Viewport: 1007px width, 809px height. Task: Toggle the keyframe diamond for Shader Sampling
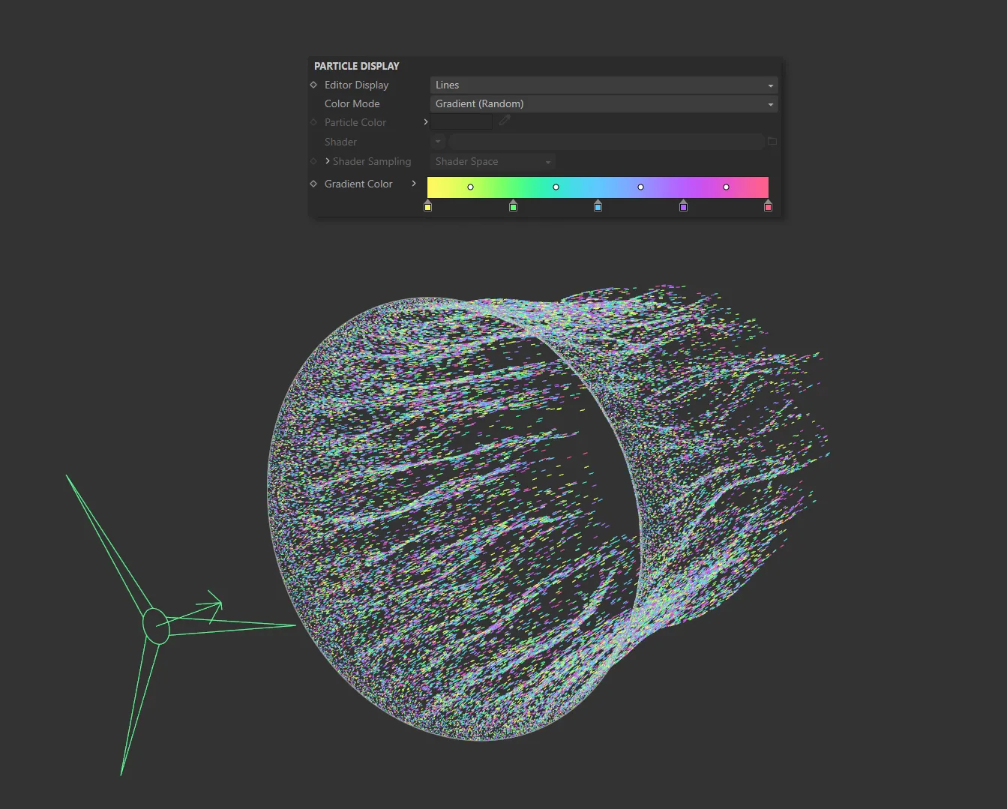click(x=313, y=161)
